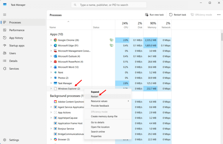Sort by the Network column header
223x144 pixels.
(164, 25)
